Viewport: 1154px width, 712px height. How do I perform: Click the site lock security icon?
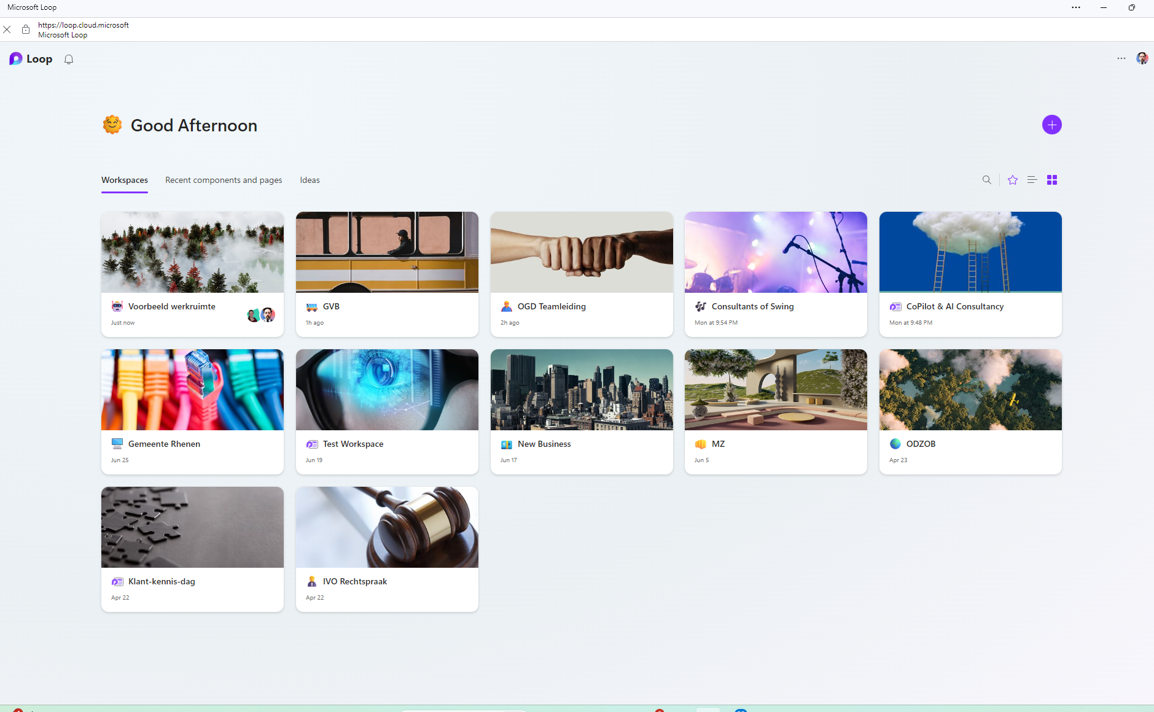pos(26,29)
